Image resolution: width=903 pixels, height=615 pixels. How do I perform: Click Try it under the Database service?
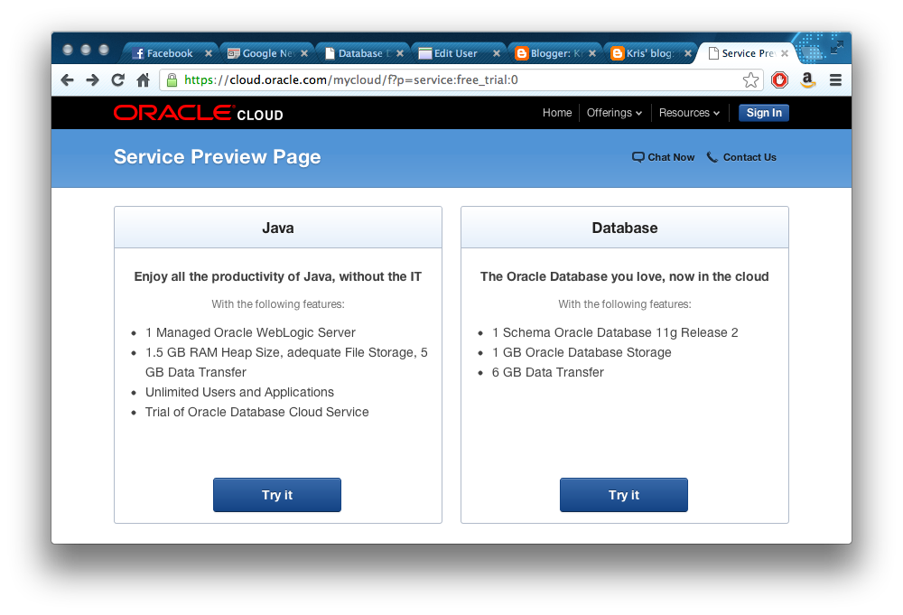point(623,495)
